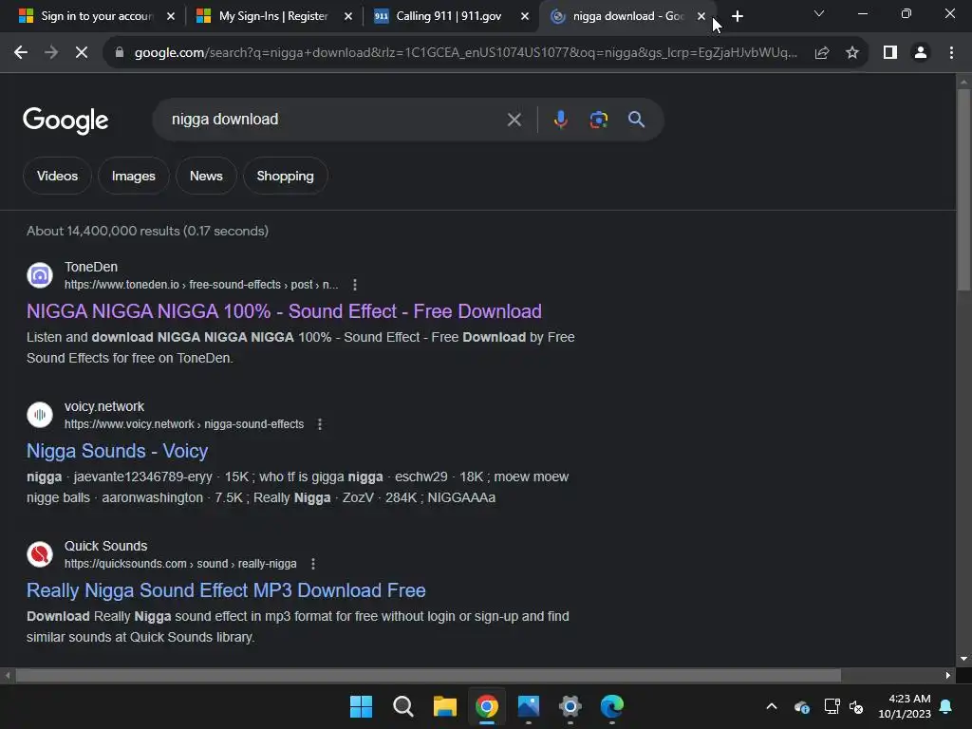Click the vertical scrollbar thumb

[963, 189]
